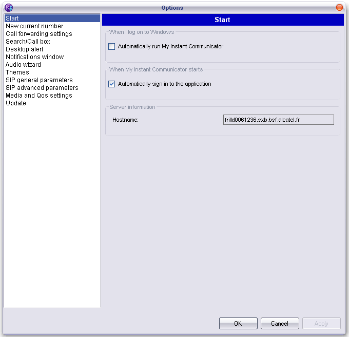The height and width of the screenshot is (337, 349).
Task: Click the My Instant Communicator title bar icon
Action: click(x=9, y=8)
